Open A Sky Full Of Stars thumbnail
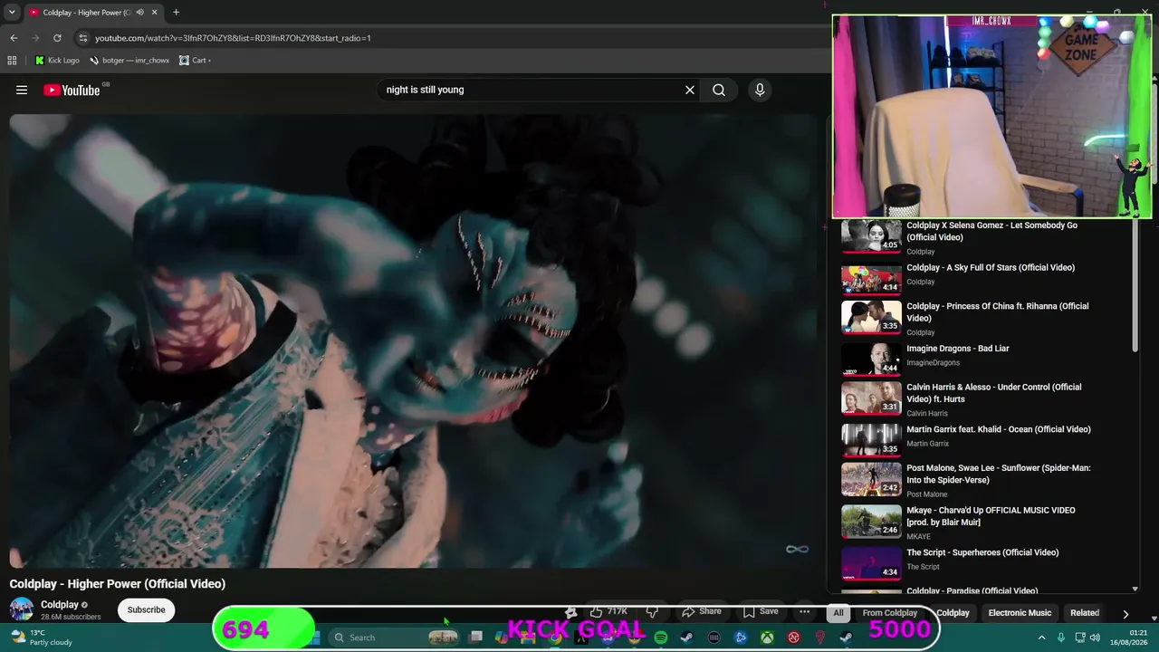The height and width of the screenshot is (652, 1159). coord(871,278)
